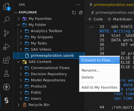Expand the My Snippets folder
134x111 pixels.
[21, 37]
